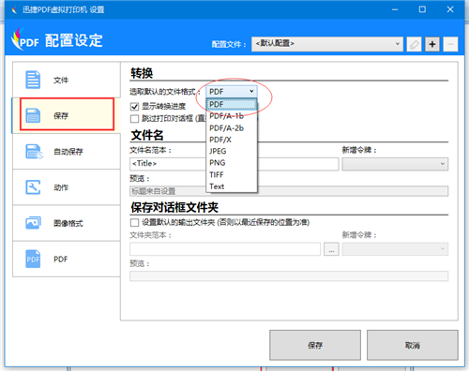Screen dimensions: 469x371
Task: Choose PDF in the format list
Action: pyautogui.click(x=232, y=104)
